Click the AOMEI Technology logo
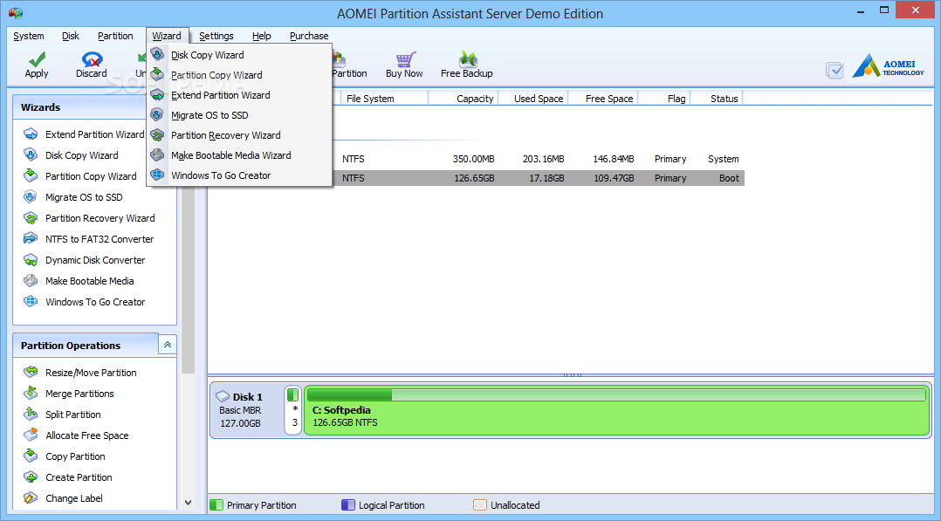941x521 pixels. coord(889,66)
